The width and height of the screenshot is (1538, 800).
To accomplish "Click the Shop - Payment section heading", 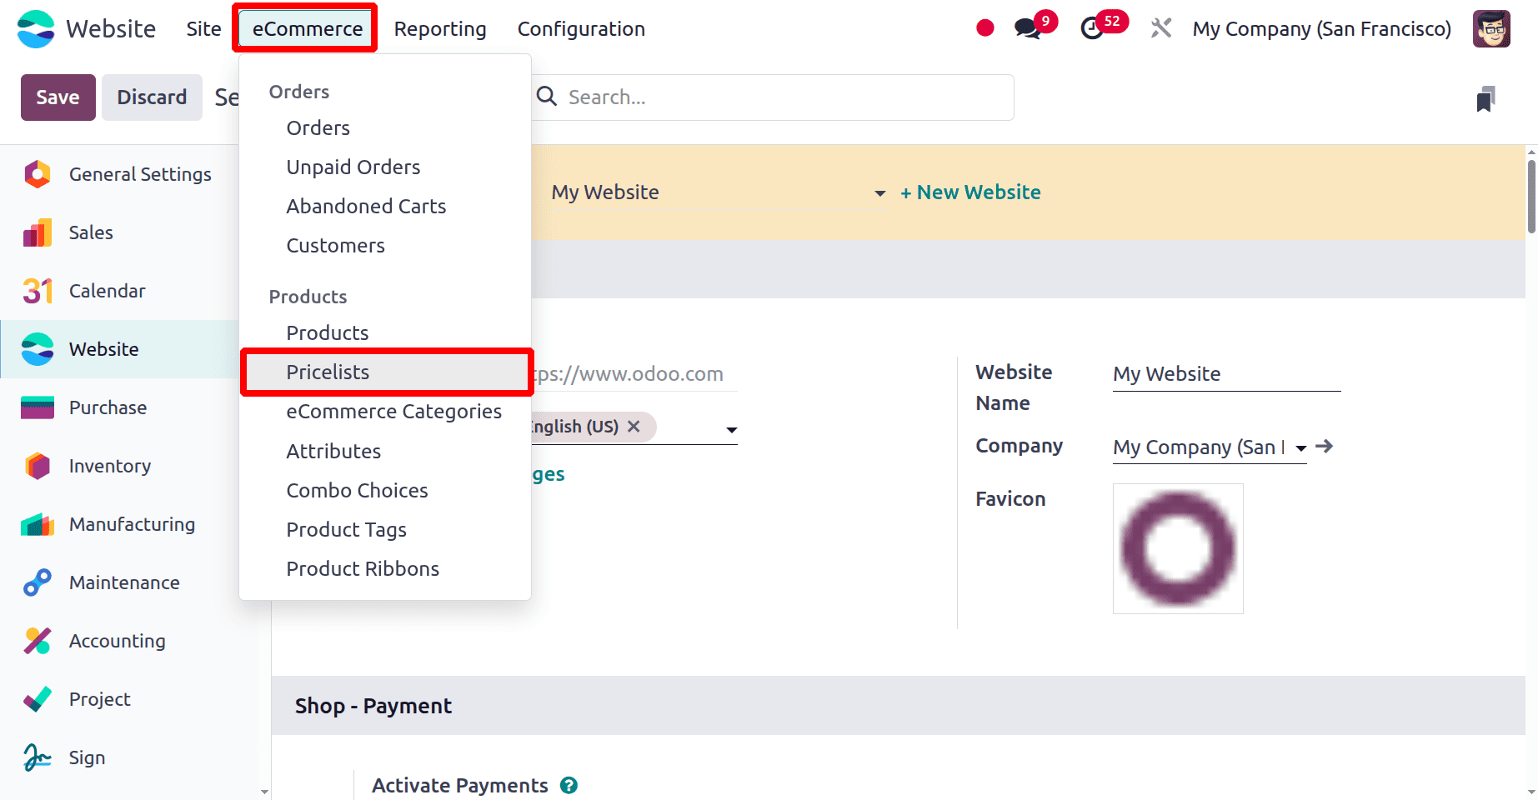I will (x=373, y=706).
